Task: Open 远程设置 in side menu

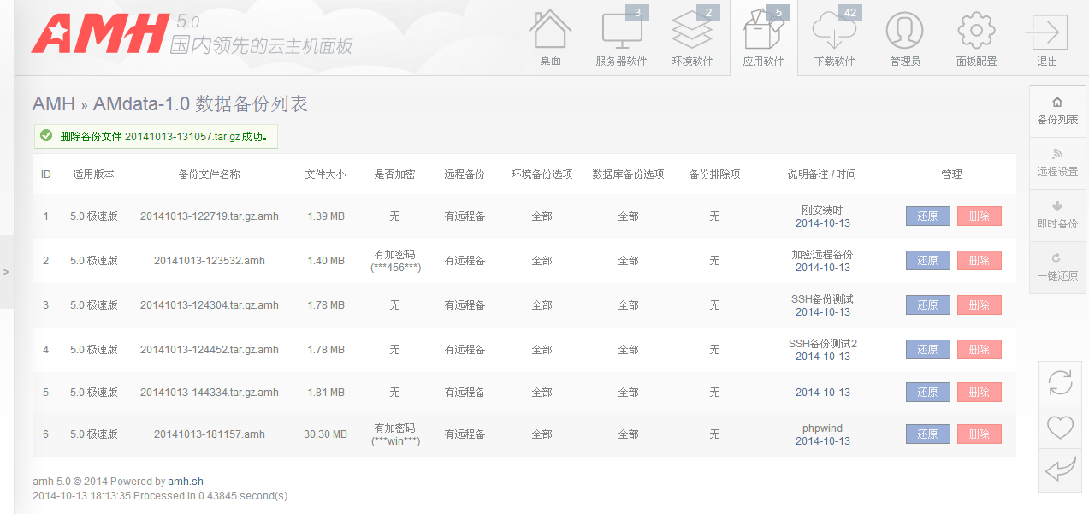Action: point(1057,163)
